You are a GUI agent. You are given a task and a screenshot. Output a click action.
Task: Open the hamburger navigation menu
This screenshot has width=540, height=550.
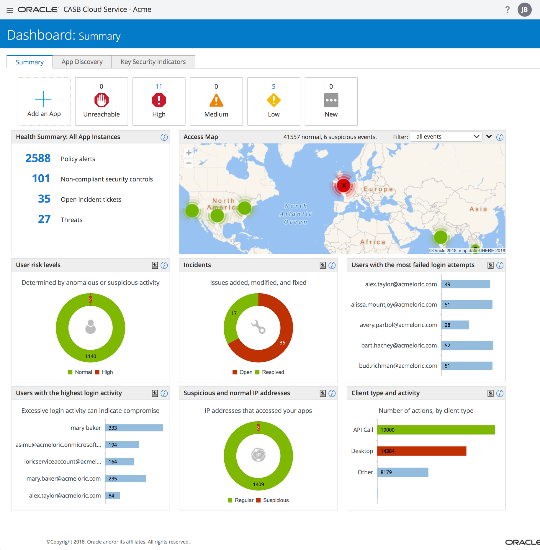tap(9, 10)
